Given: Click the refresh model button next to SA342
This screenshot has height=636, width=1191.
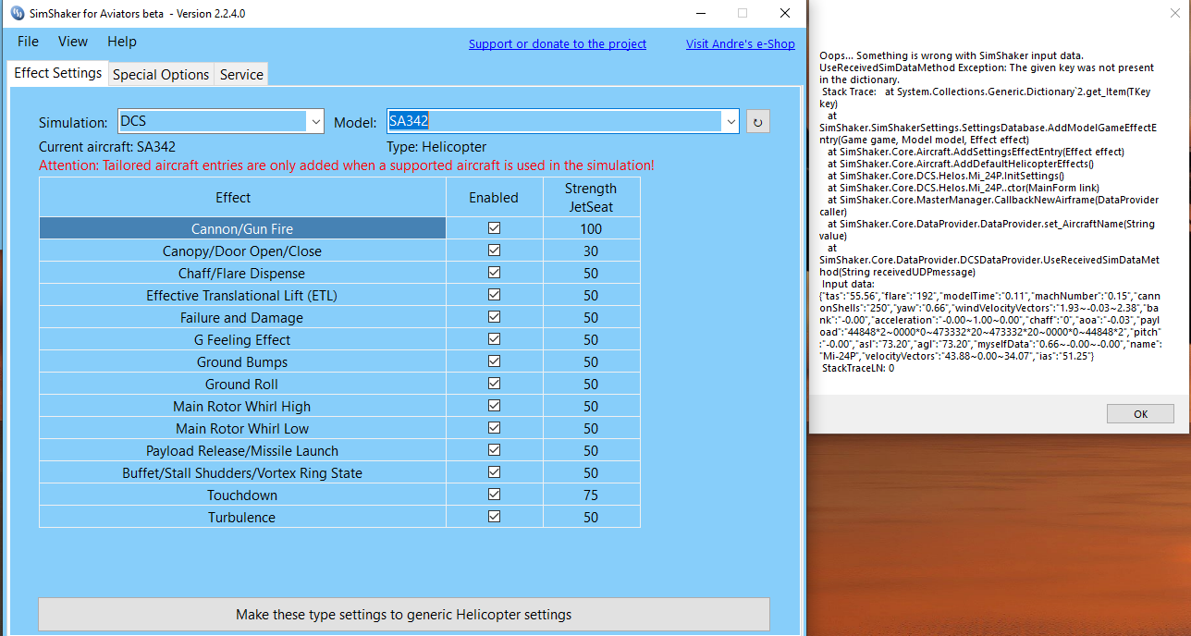Looking at the screenshot, I should [758, 121].
